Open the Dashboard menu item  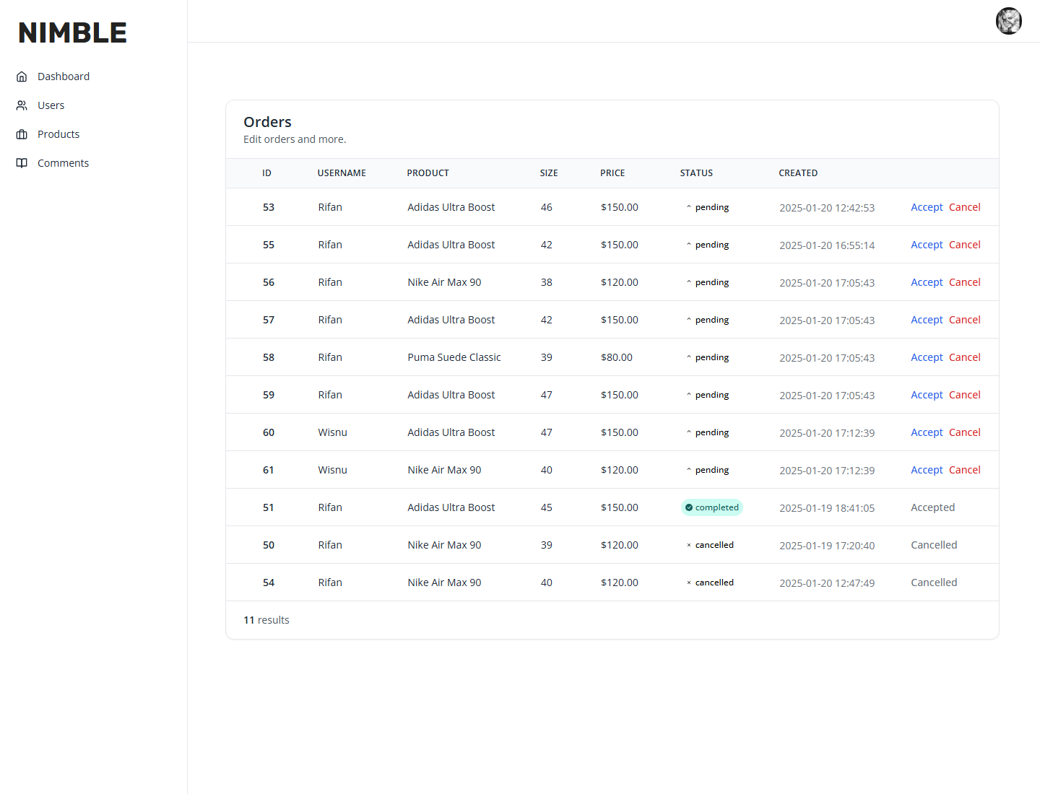click(64, 77)
